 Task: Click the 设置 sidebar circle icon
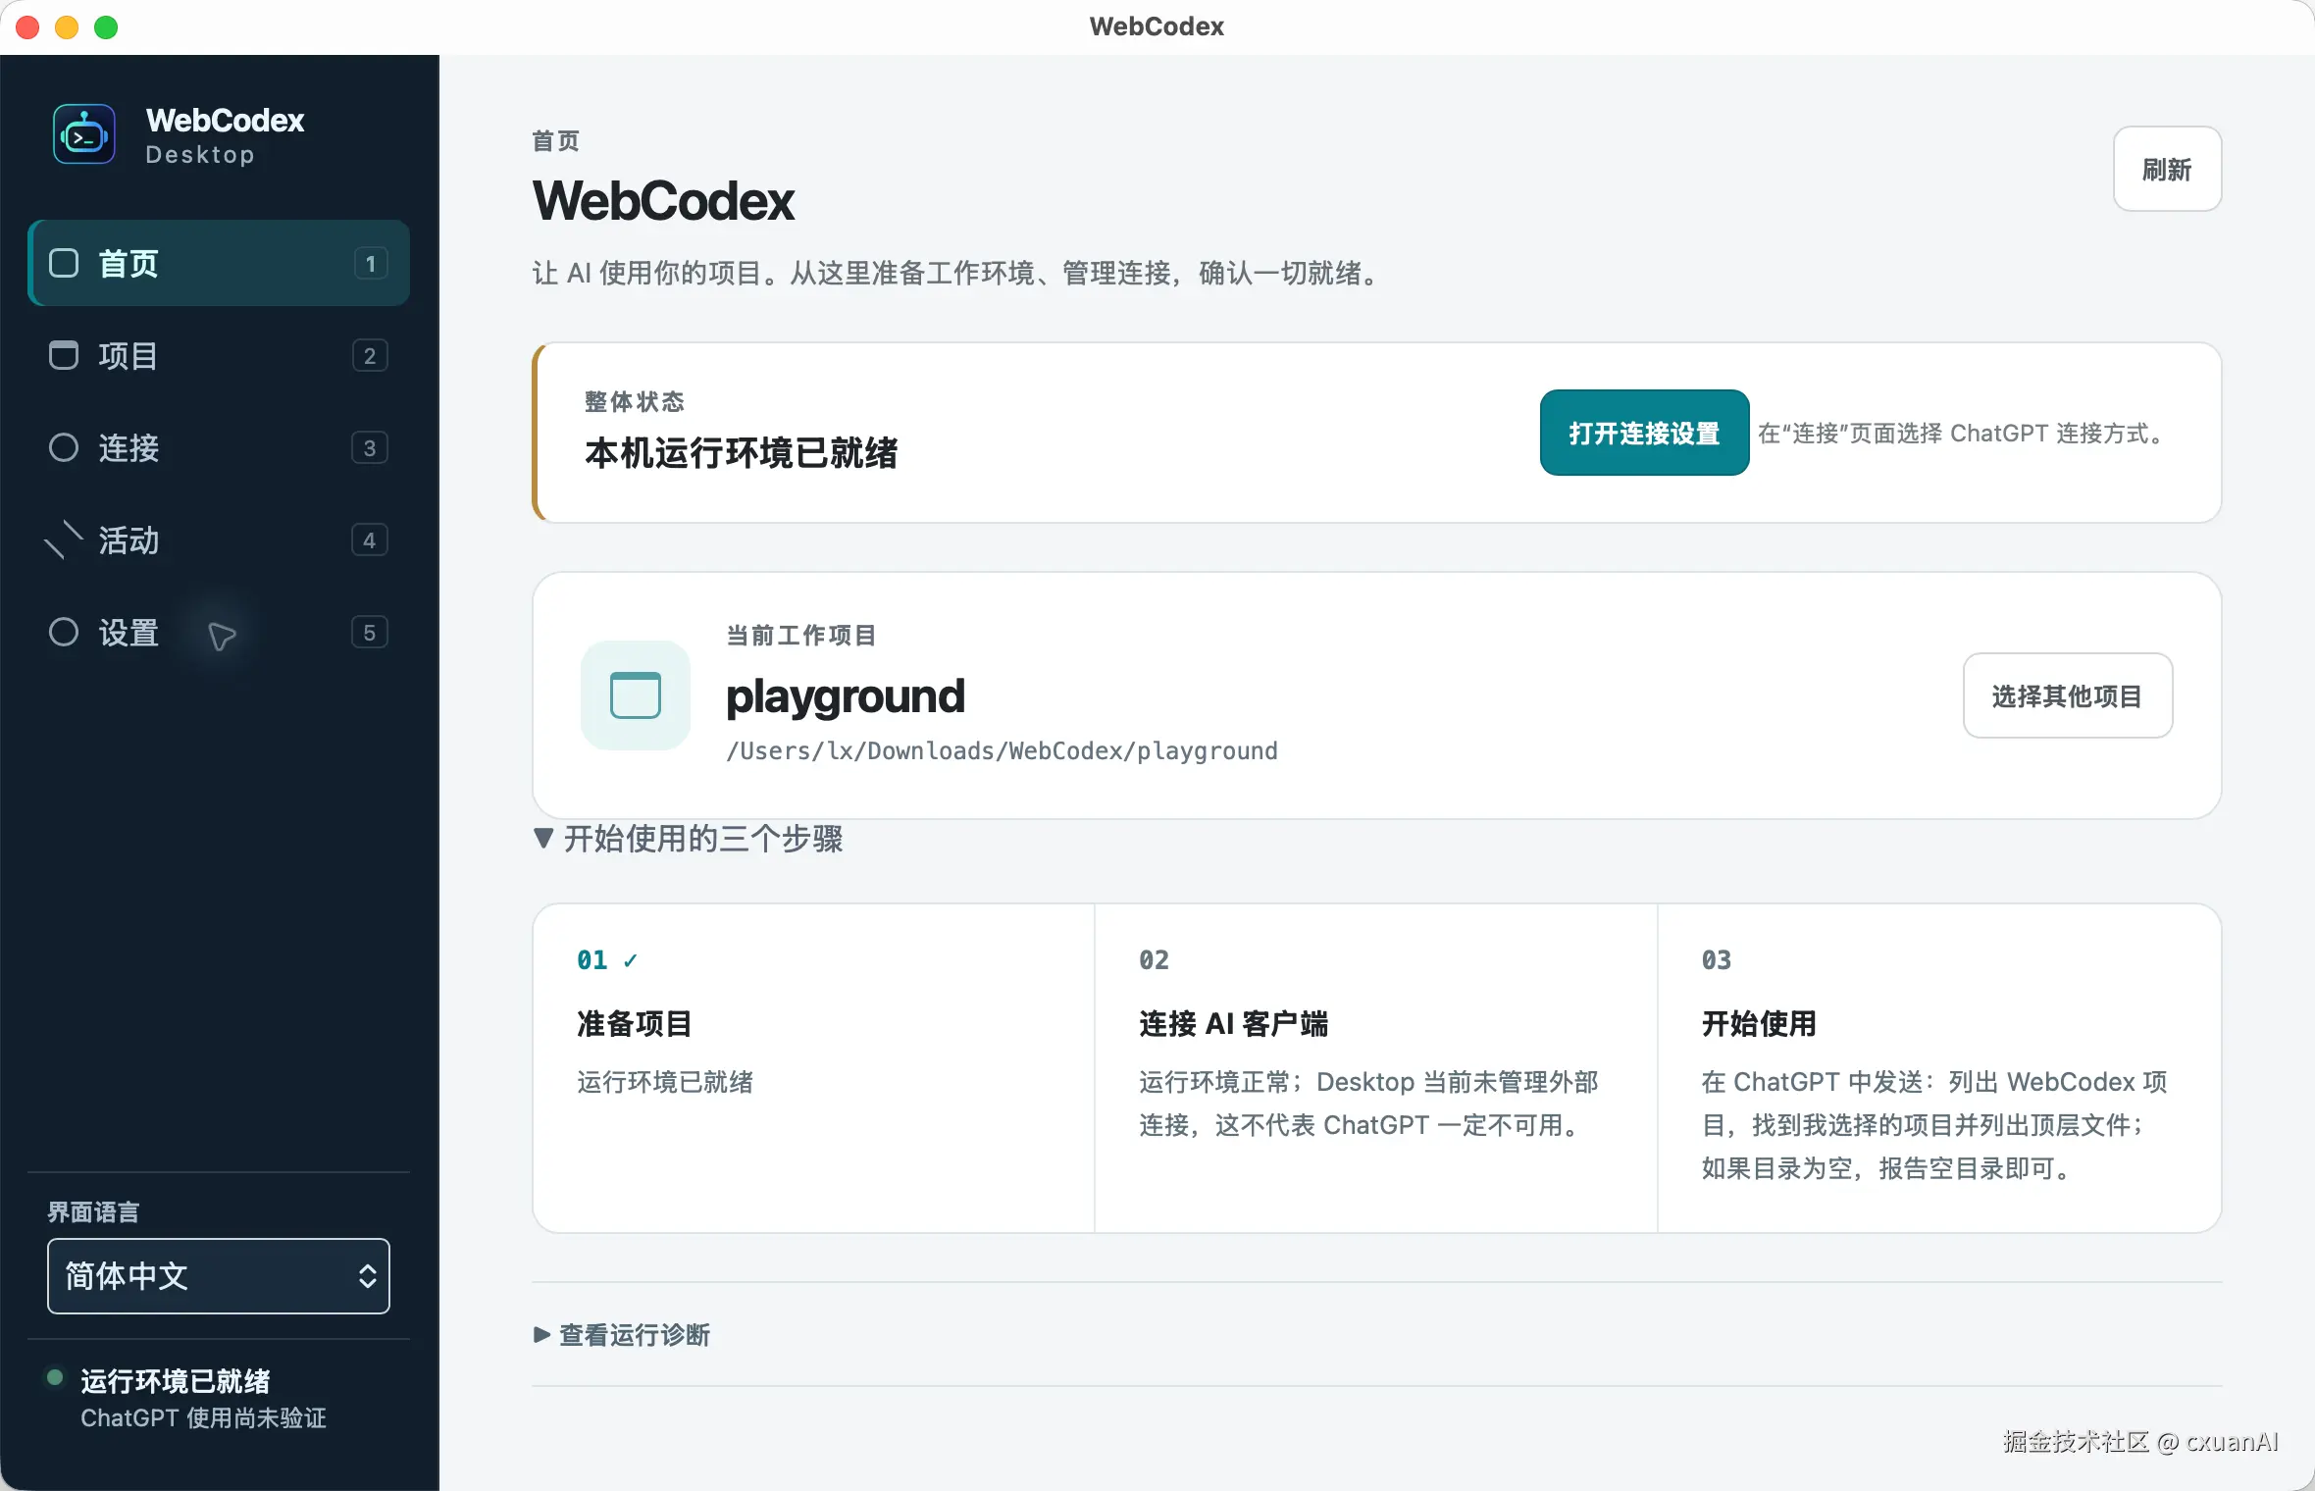tap(64, 632)
